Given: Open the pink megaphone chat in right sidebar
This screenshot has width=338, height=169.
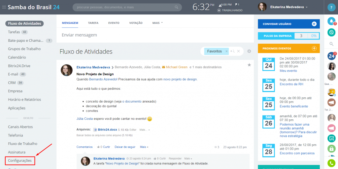Looking at the screenshot, I should 331,128.
